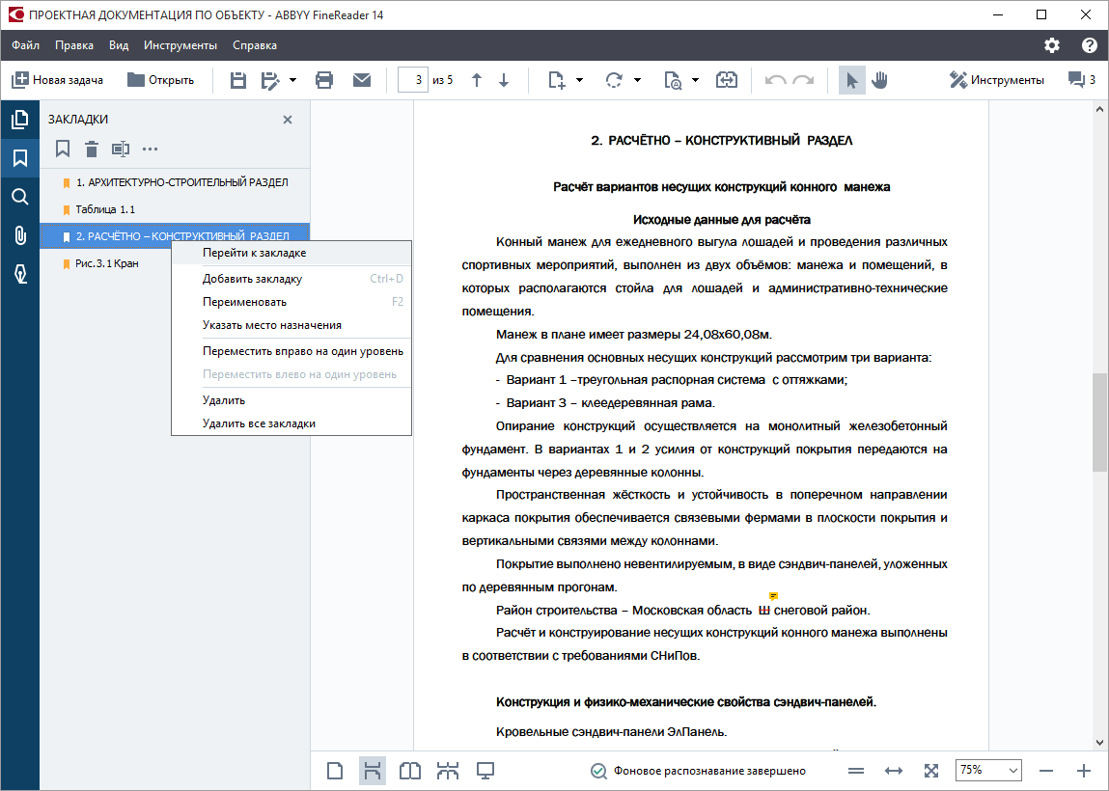Screen dimensions: 1109x791
Task: Undo the last action
Action: 775,80
